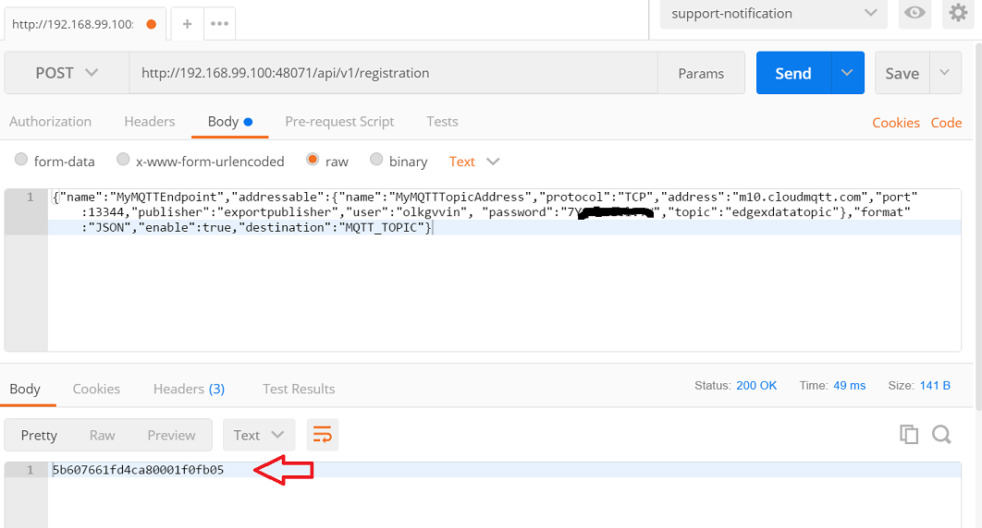The height and width of the screenshot is (528, 982).
Task: Click the request URL input field
Action: [x=393, y=73]
